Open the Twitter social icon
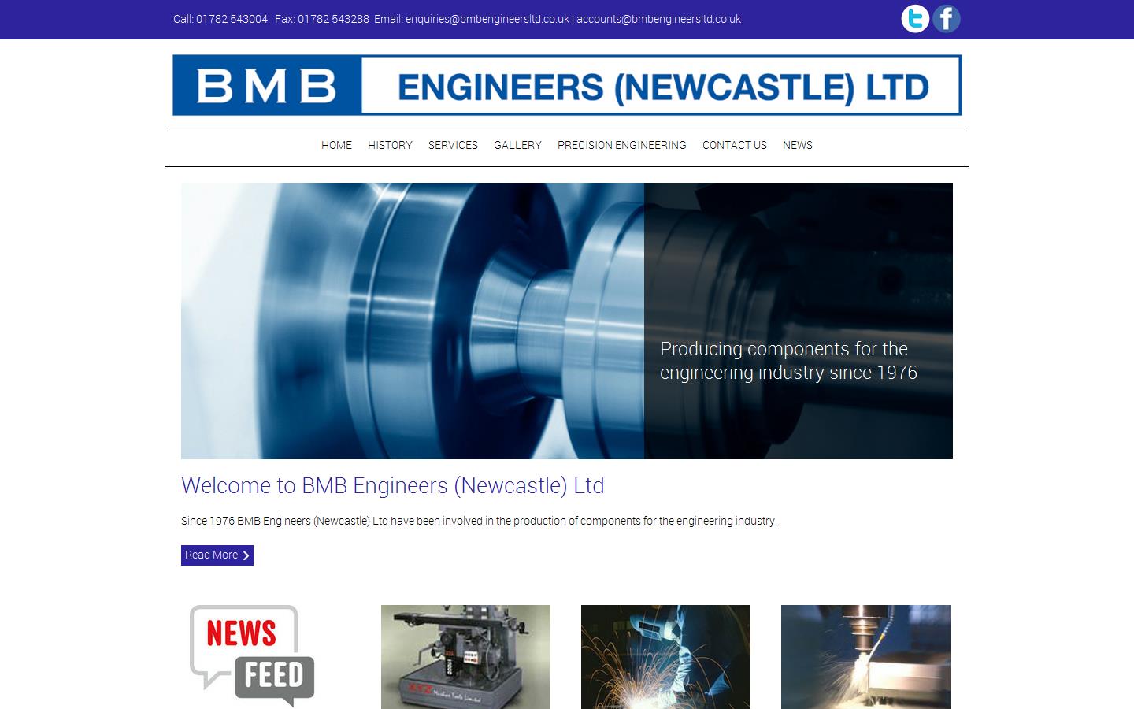1134x709 pixels. (x=915, y=18)
